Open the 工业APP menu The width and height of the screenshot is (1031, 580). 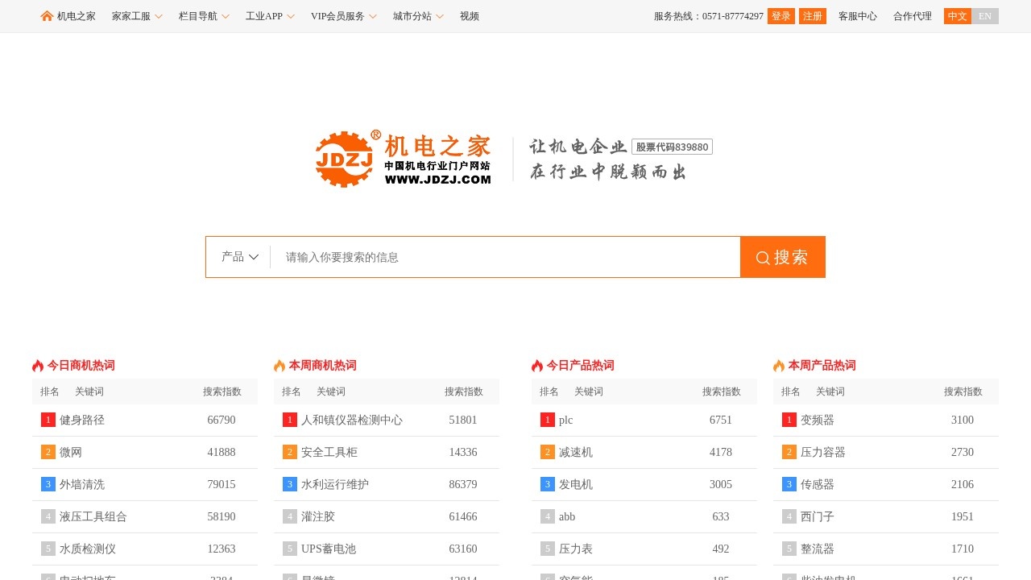[x=265, y=15]
